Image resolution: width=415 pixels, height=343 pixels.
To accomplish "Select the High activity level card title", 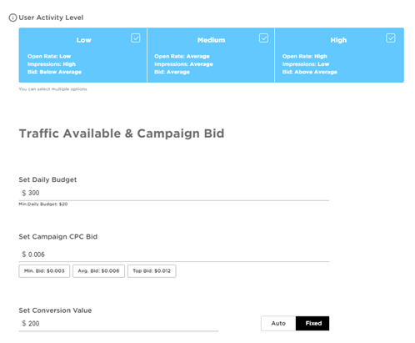I will click(x=338, y=40).
